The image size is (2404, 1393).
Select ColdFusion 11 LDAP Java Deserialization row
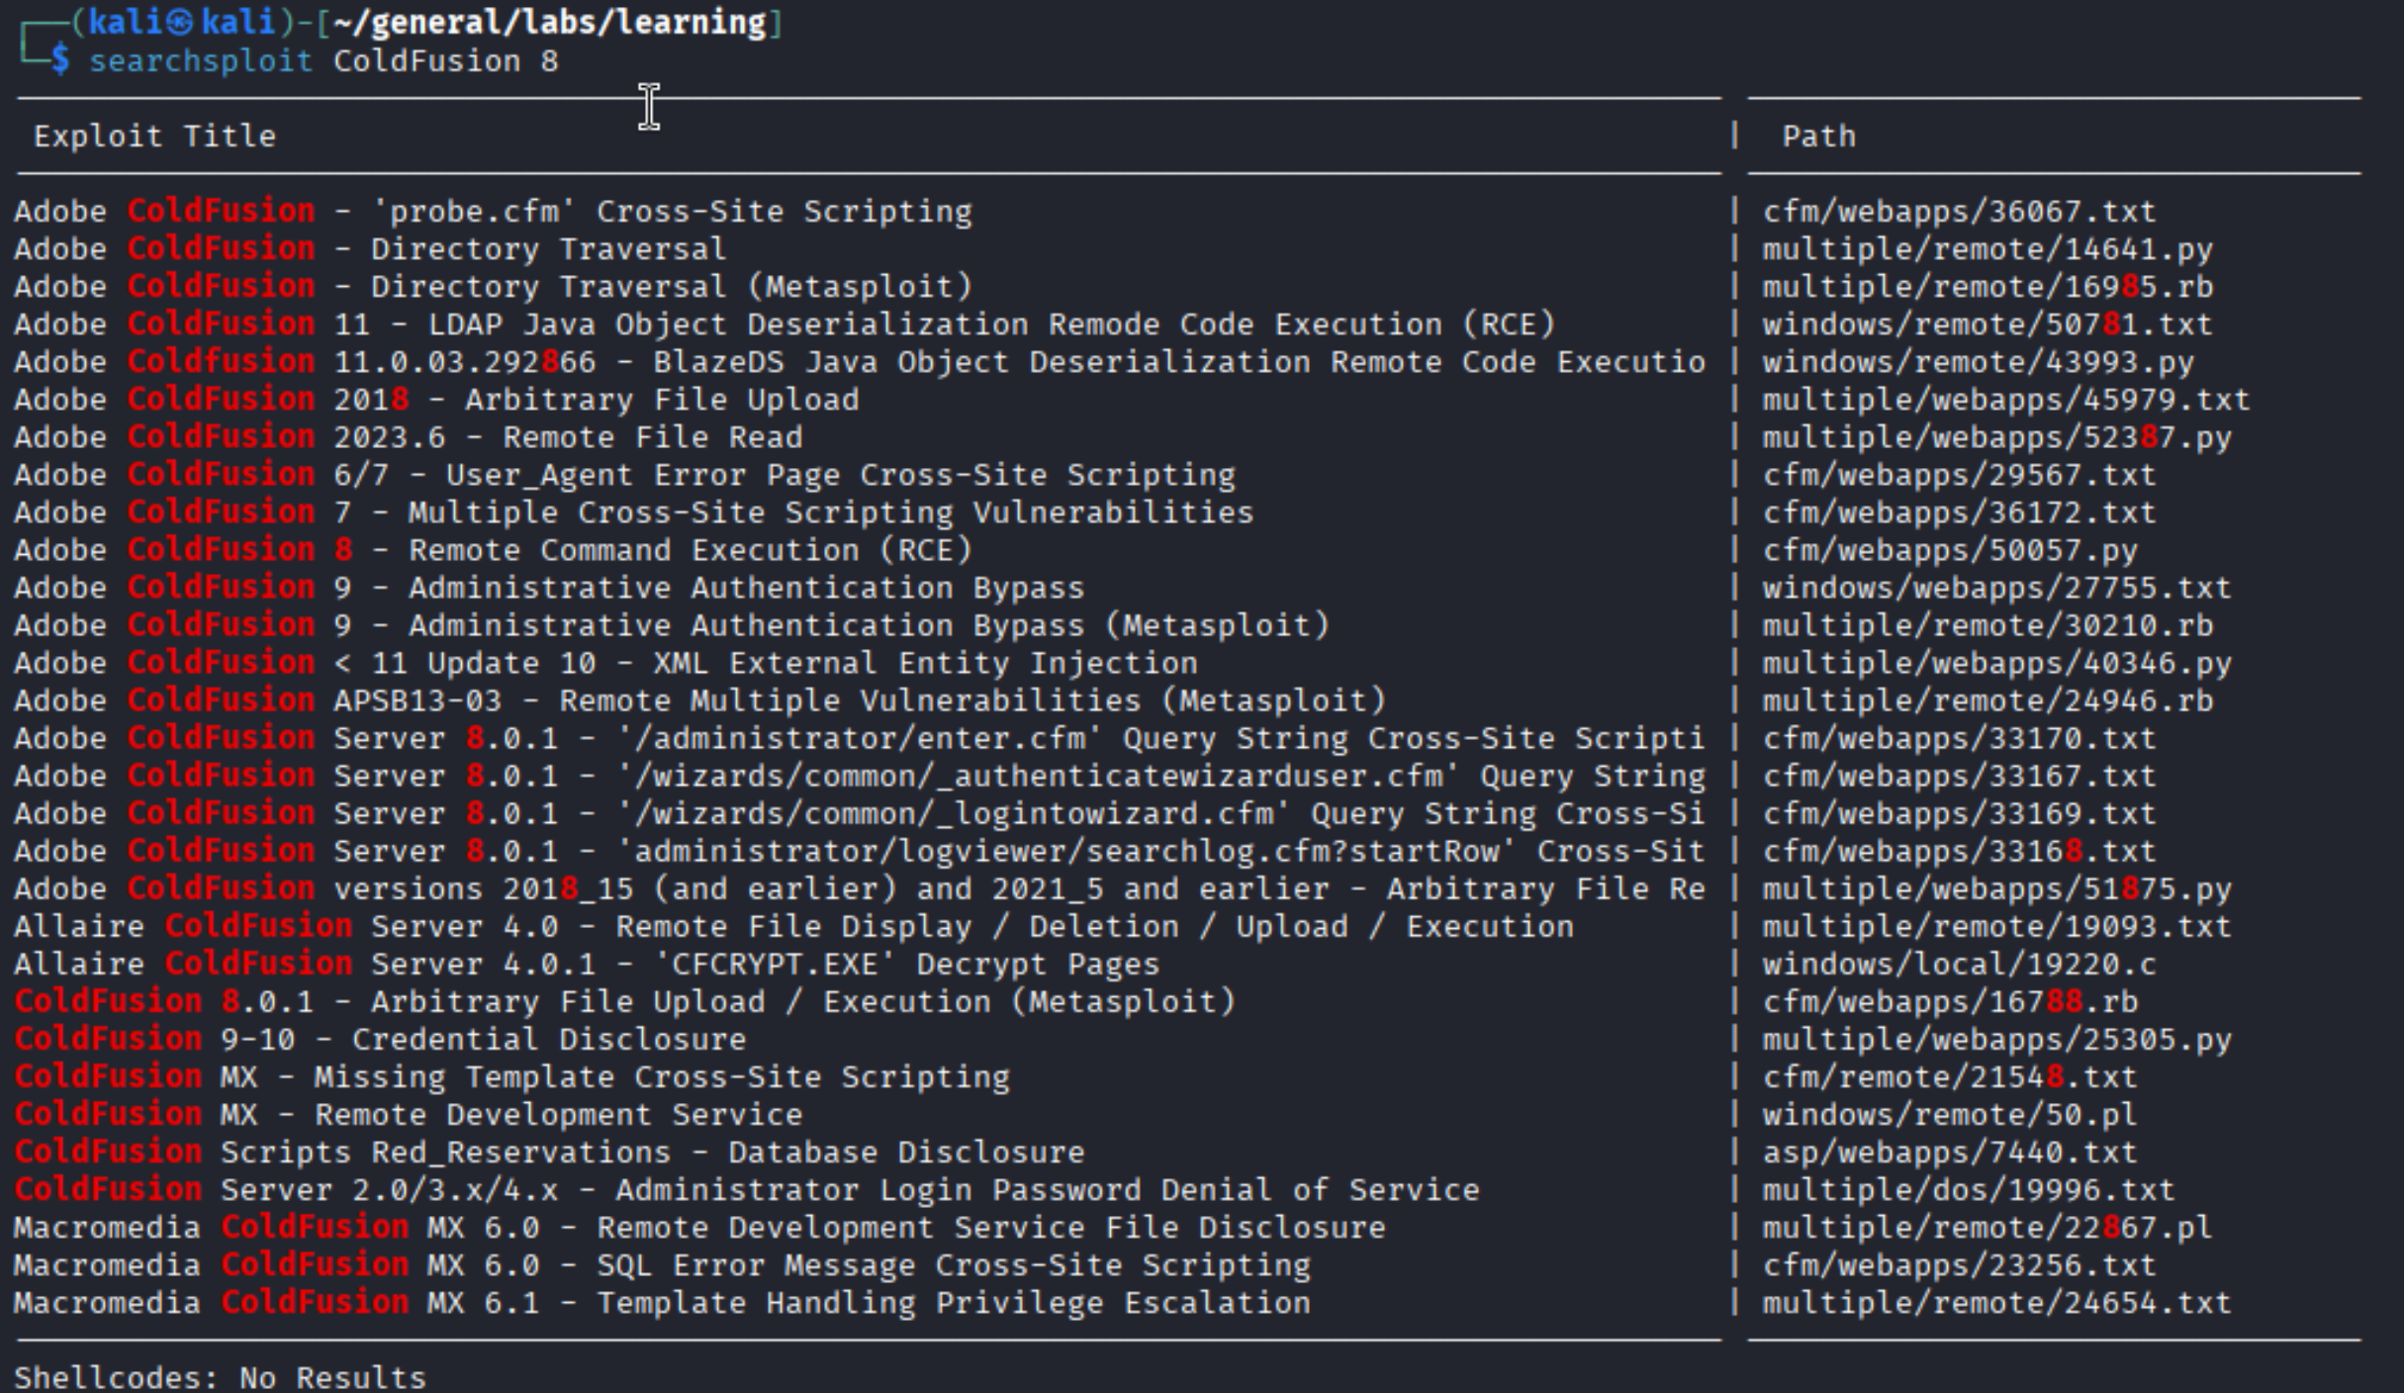785,325
